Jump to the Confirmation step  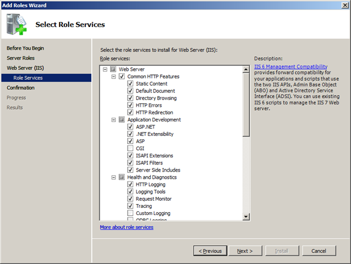20,87
